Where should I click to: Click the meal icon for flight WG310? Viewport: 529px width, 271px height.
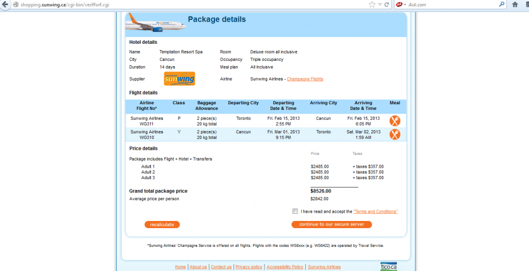pos(395,135)
